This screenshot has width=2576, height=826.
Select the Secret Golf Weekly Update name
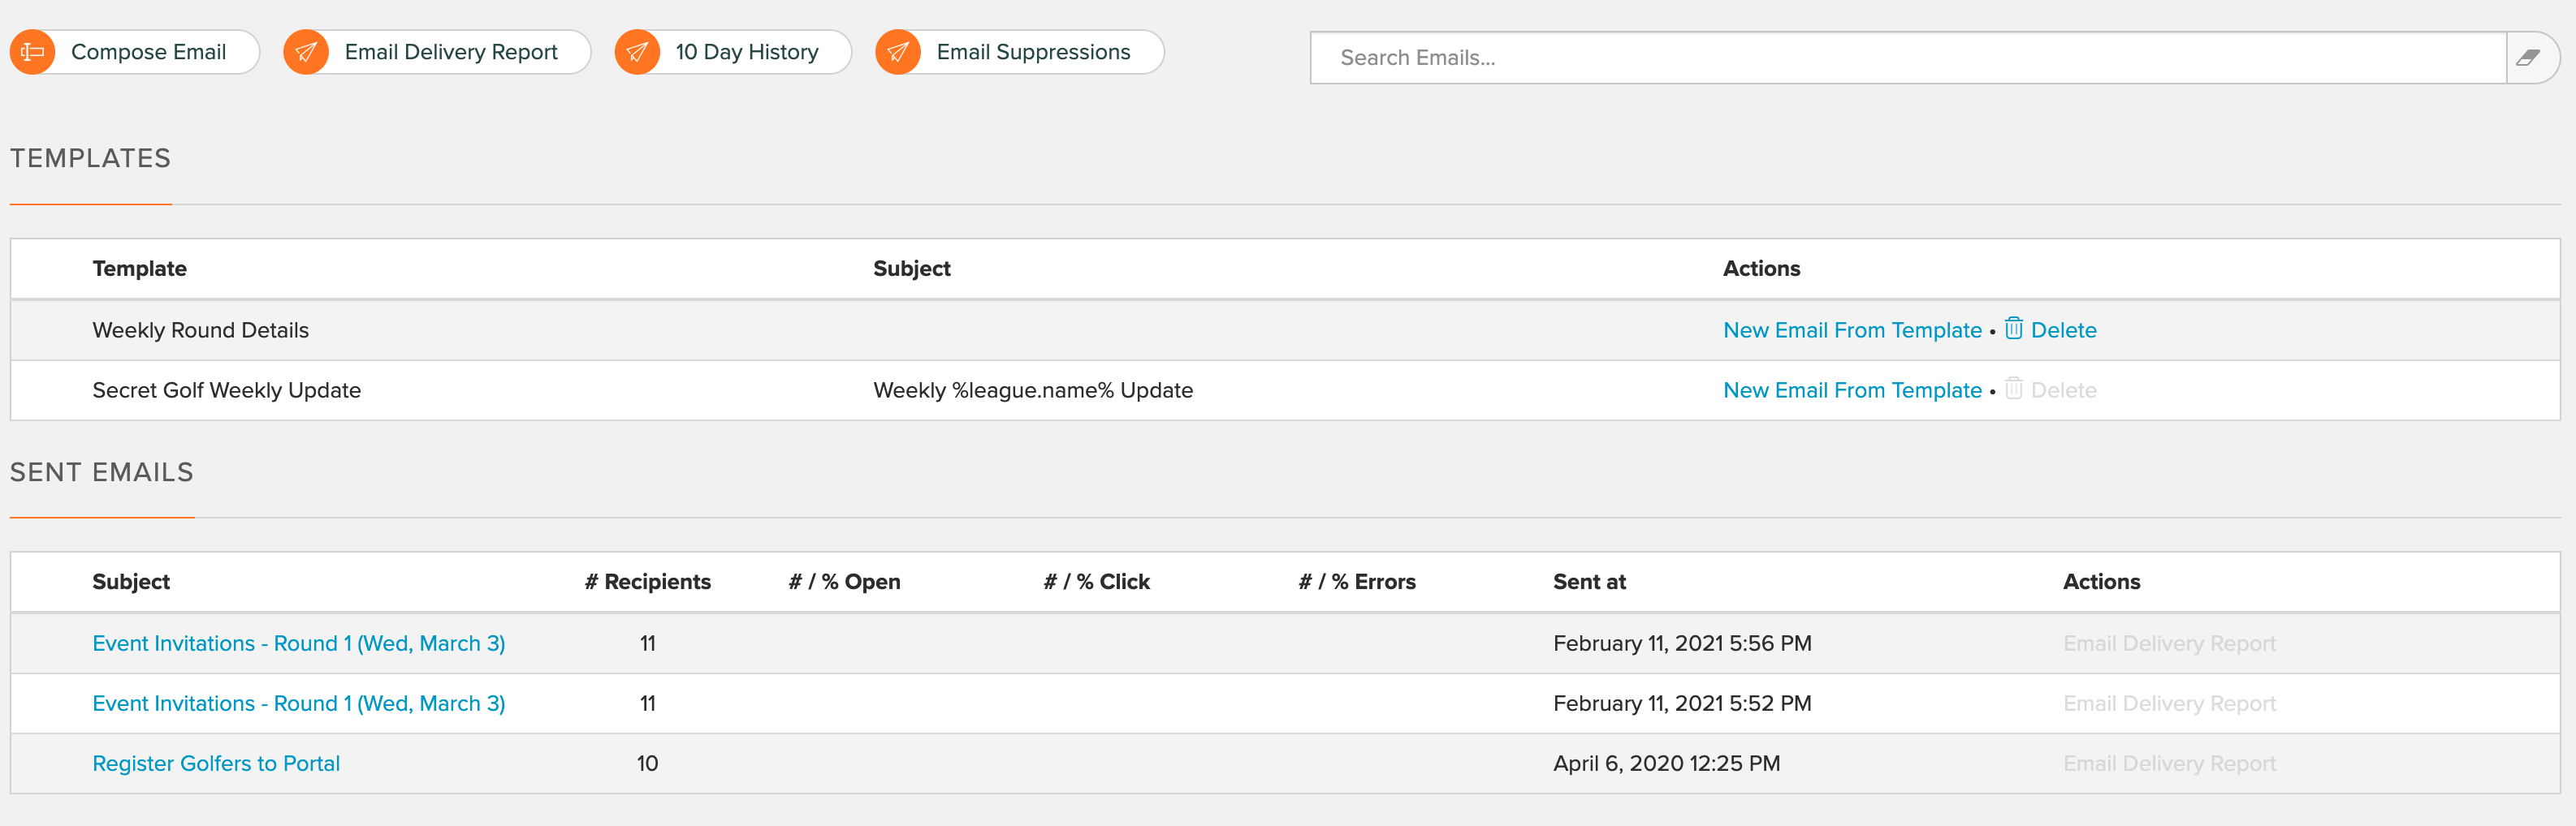tap(227, 390)
